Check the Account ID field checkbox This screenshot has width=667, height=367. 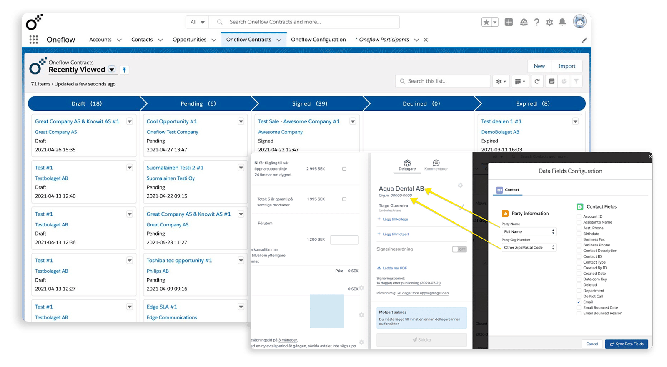[579, 216]
